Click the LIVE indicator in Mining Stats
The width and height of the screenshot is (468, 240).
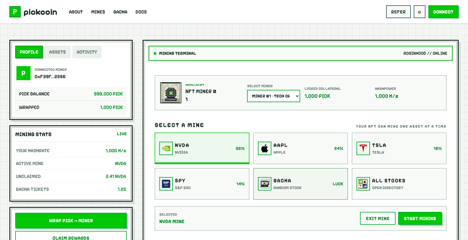pos(122,134)
